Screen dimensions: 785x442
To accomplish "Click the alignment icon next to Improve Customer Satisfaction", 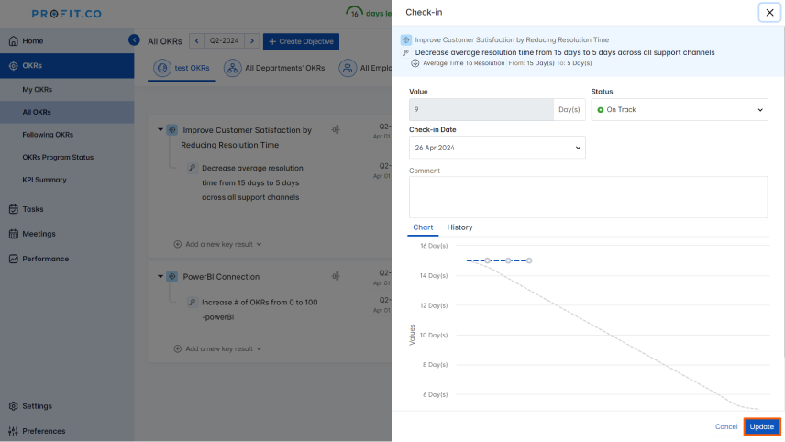I will [336, 129].
